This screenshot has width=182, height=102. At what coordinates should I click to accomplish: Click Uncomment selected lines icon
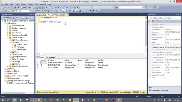[86, 11]
